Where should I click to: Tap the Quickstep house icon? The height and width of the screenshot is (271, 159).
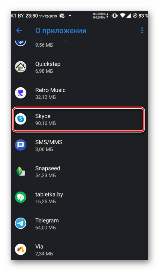pyautogui.click(x=21, y=67)
